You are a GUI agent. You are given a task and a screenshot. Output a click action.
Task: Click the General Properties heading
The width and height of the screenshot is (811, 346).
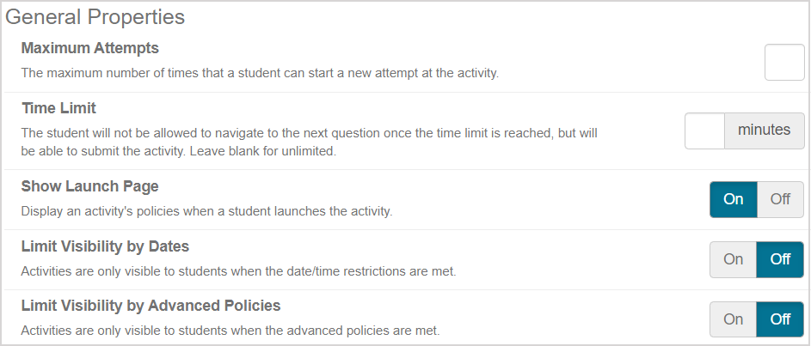(x=95, y=16)
